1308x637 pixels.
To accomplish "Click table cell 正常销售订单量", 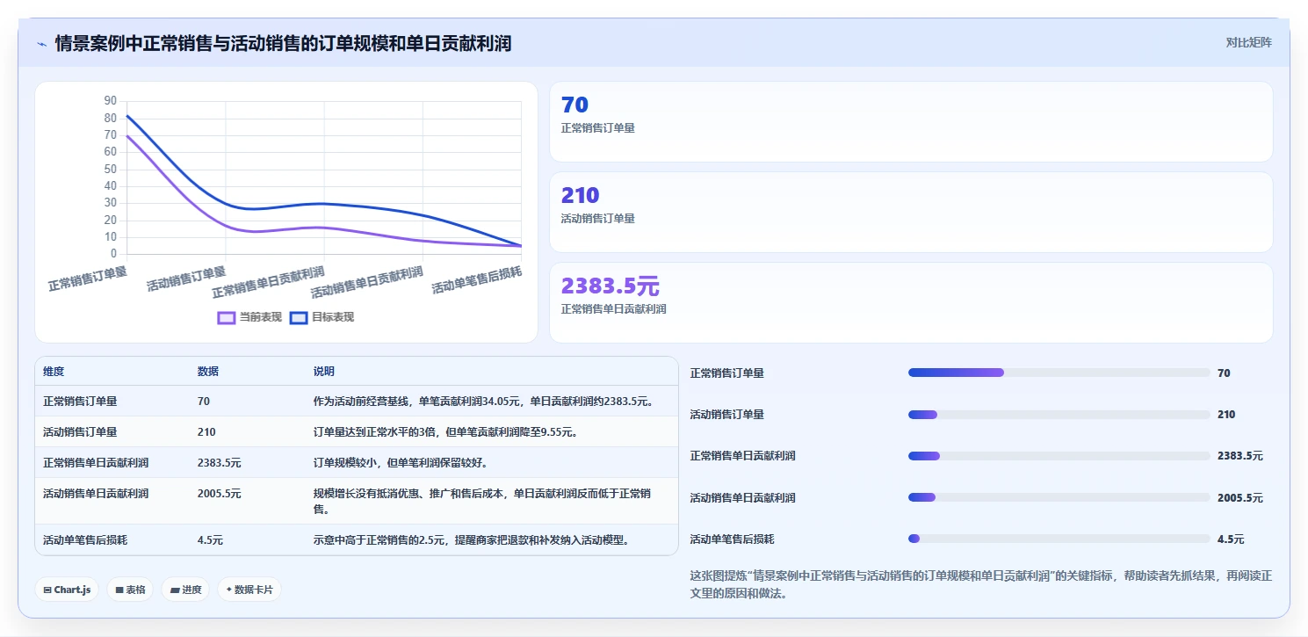I will click(x=80, y=401).
